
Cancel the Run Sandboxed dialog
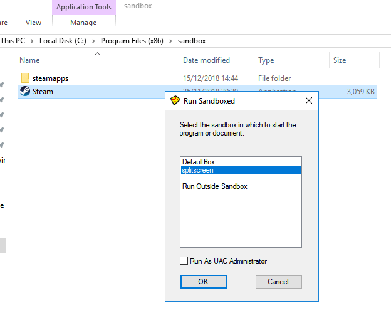[x=278, y=282]
